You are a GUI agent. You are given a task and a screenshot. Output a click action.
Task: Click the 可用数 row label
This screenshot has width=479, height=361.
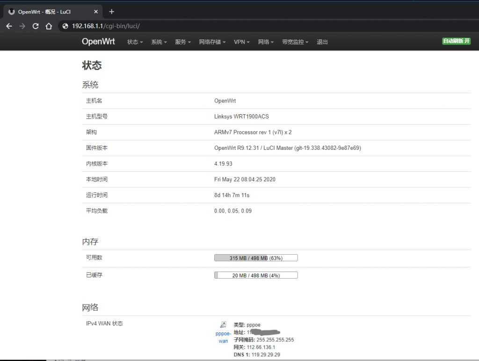(x=94, y=258)
